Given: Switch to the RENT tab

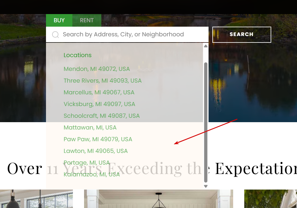Looking at the screenshot, I should point(87,20).
